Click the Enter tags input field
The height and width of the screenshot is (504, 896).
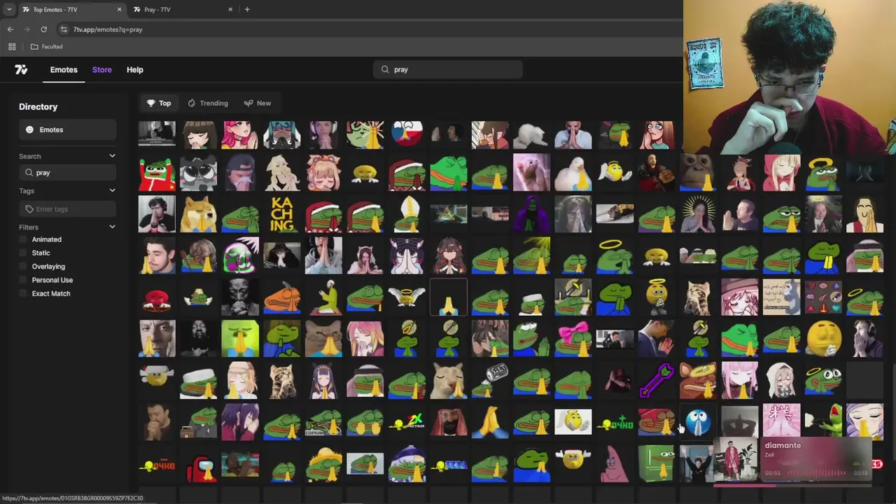pyautogui.click(x=67, y=209)
